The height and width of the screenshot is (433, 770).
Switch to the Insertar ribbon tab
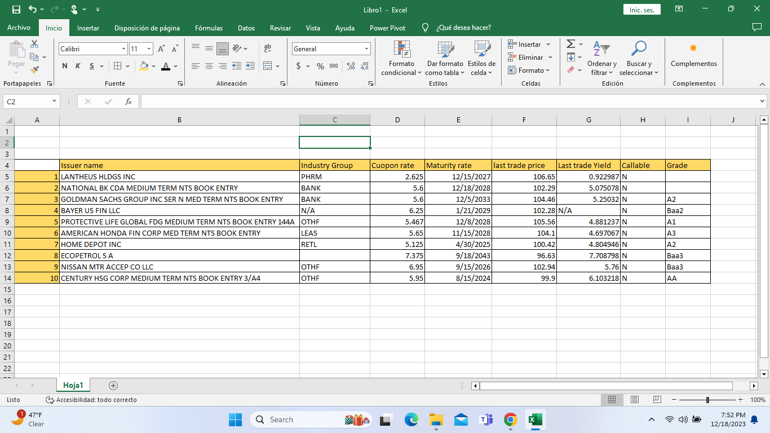coord(88,28)
